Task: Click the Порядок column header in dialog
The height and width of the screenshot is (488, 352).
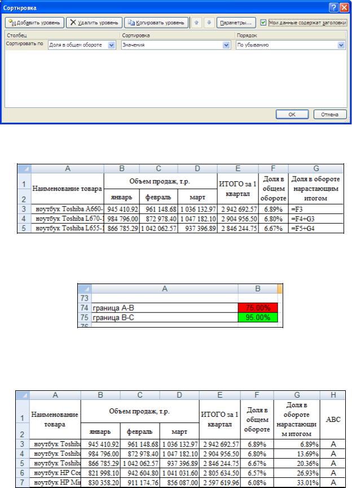Action: pyautogui.click(x=291, y=35)
